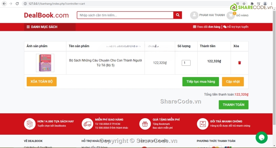Click the hamburger icon in DANH MỤC SÁCH
The image size is (276, 148).
point(28,27)
